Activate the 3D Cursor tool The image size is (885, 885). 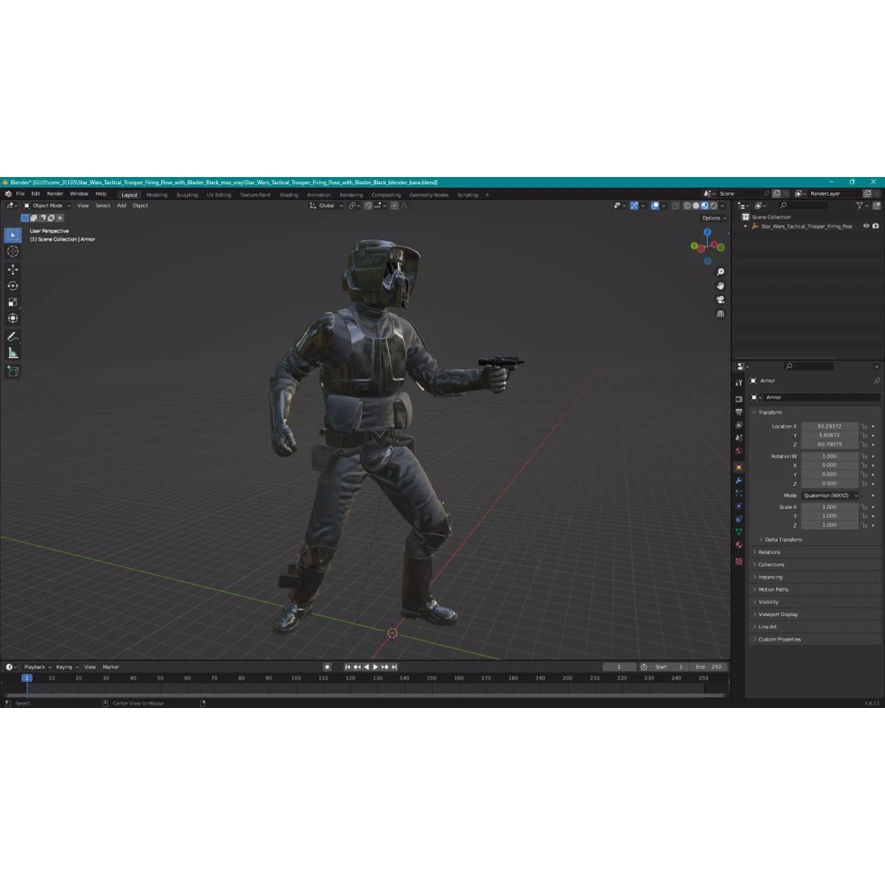coord(13,252)
